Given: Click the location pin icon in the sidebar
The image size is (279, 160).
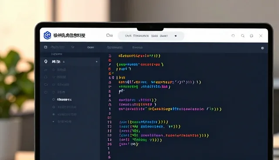Looking at the screenshot, I should tap(46, 62).
